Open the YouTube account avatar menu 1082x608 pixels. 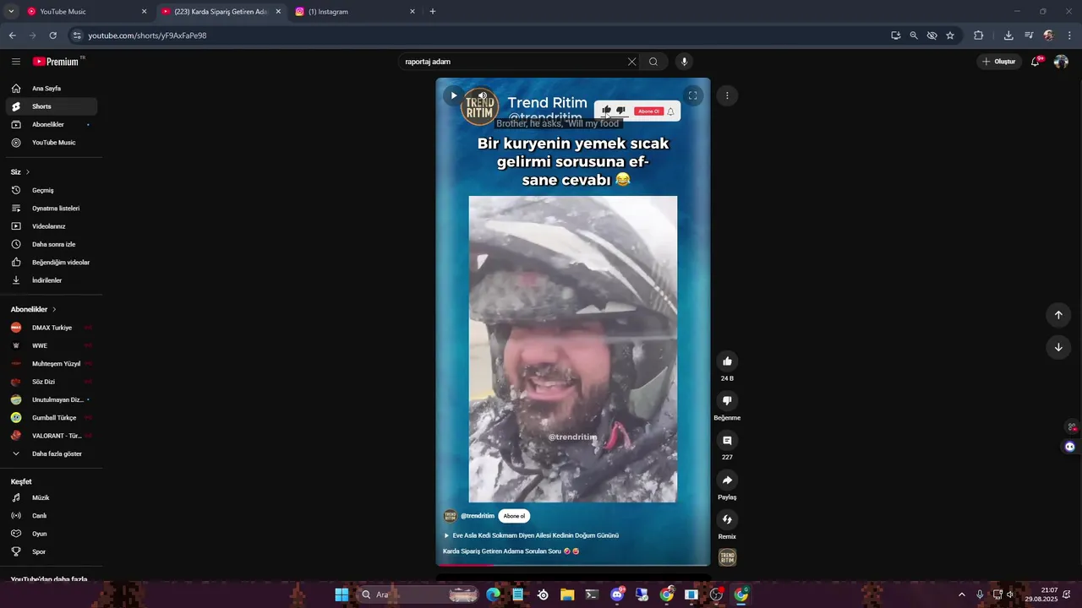tap(1061, 62)
